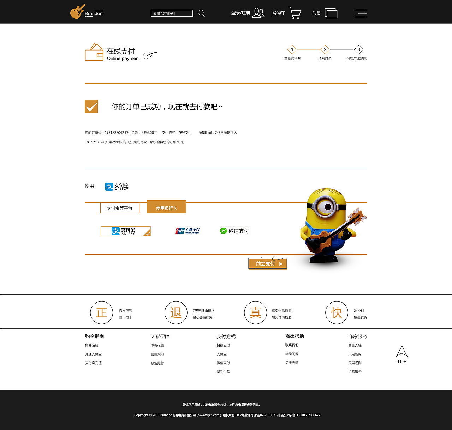Click the orange checkmark order success icon
This screenshot has width=452, height=430.
tap(91, 106)
